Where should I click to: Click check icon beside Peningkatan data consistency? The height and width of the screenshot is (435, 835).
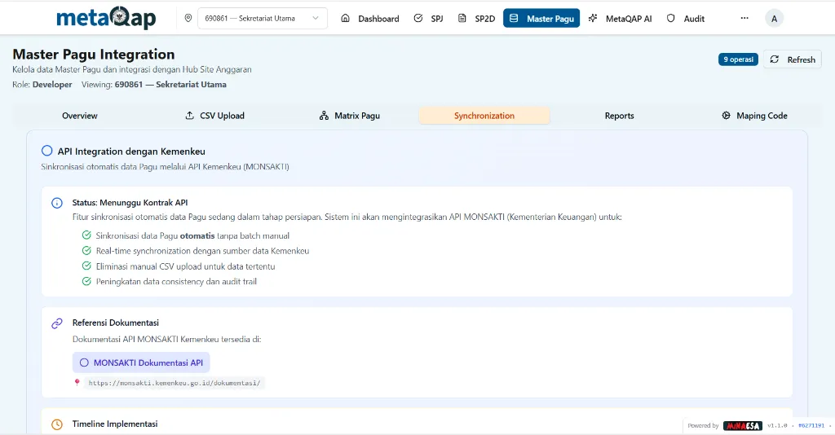[x=86, y=281]
